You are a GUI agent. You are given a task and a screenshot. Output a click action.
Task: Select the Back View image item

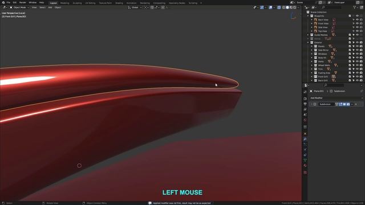click(x=323, y=20)
